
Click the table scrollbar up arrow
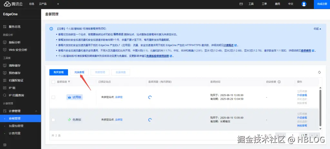320,88
